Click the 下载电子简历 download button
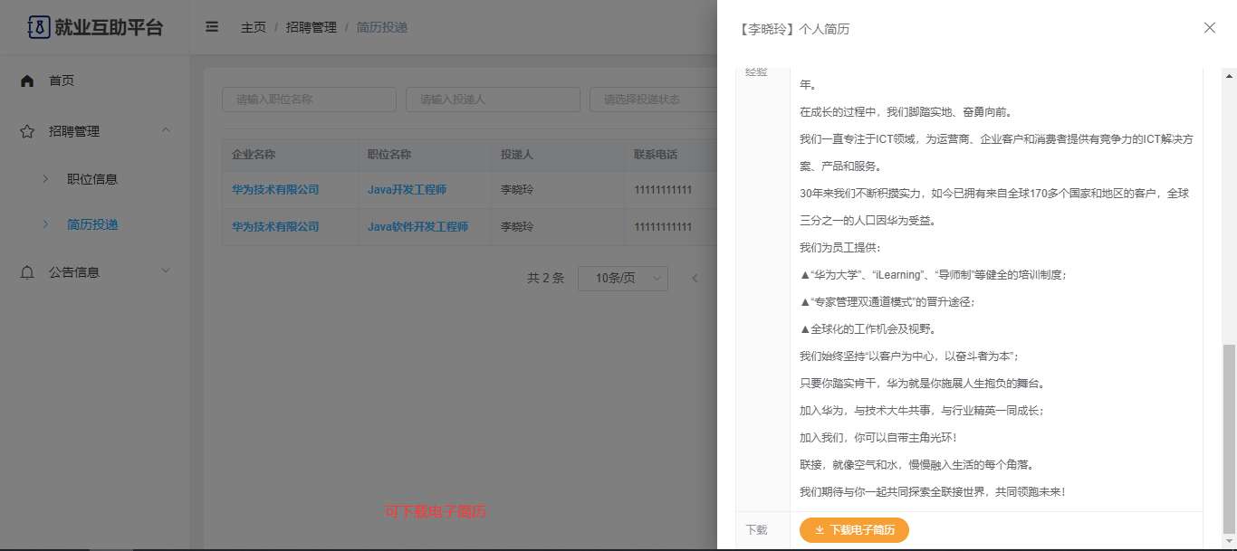Viewport: 1237px width, 551px height. (x=854, y=530)
